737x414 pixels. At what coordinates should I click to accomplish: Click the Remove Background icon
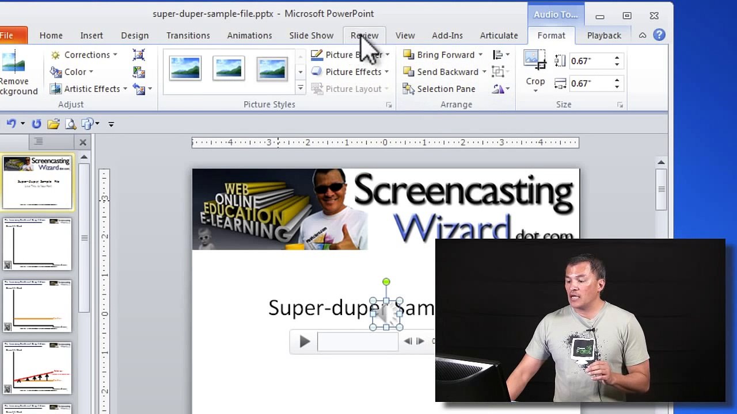(x=13, y=62)
